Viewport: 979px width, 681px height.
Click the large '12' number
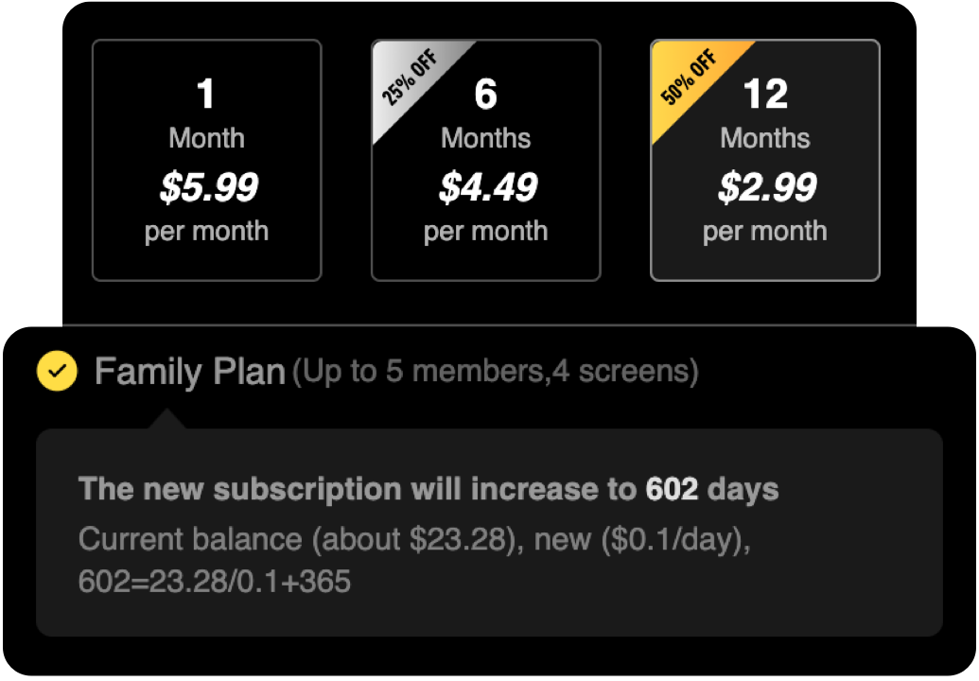(764, 95)
